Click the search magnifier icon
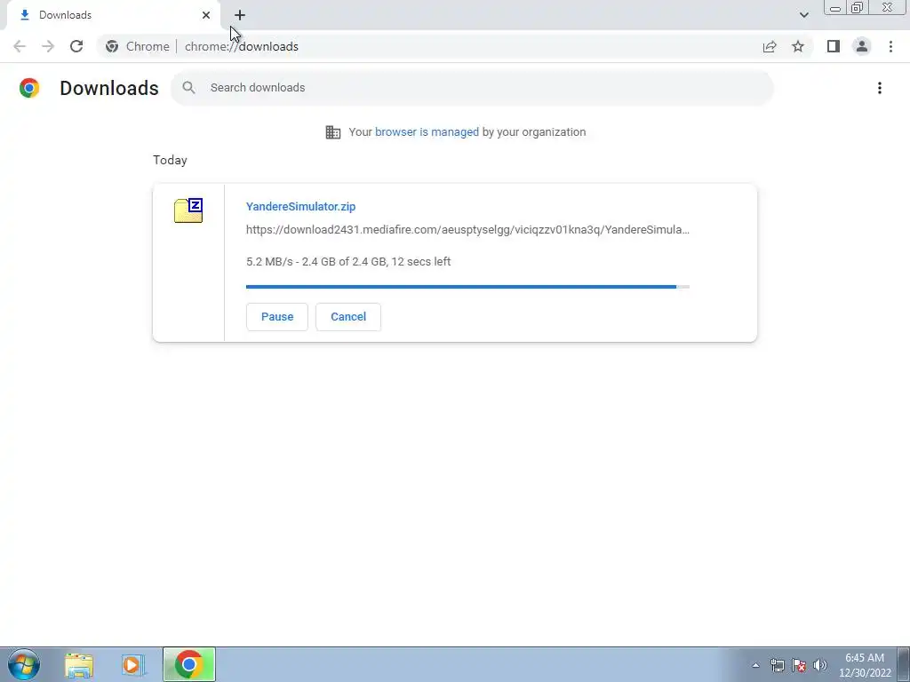 188,88
